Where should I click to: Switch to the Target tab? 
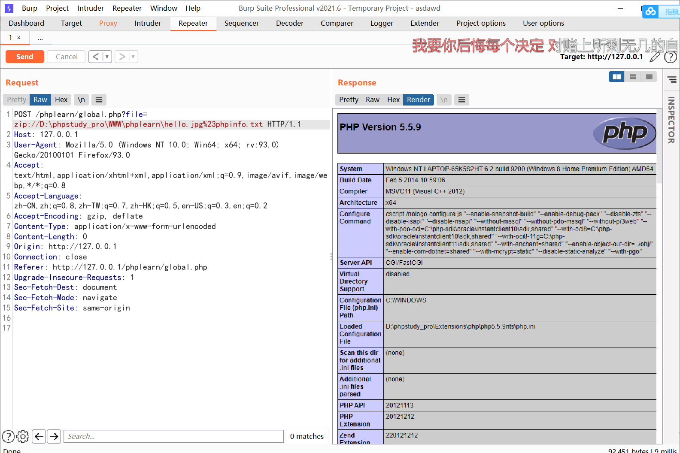[x=71, y=23]
